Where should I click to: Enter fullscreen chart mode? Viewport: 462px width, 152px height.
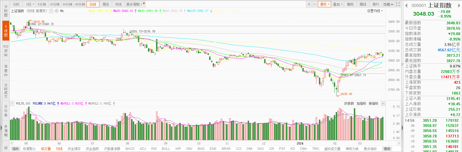(398, 4)
